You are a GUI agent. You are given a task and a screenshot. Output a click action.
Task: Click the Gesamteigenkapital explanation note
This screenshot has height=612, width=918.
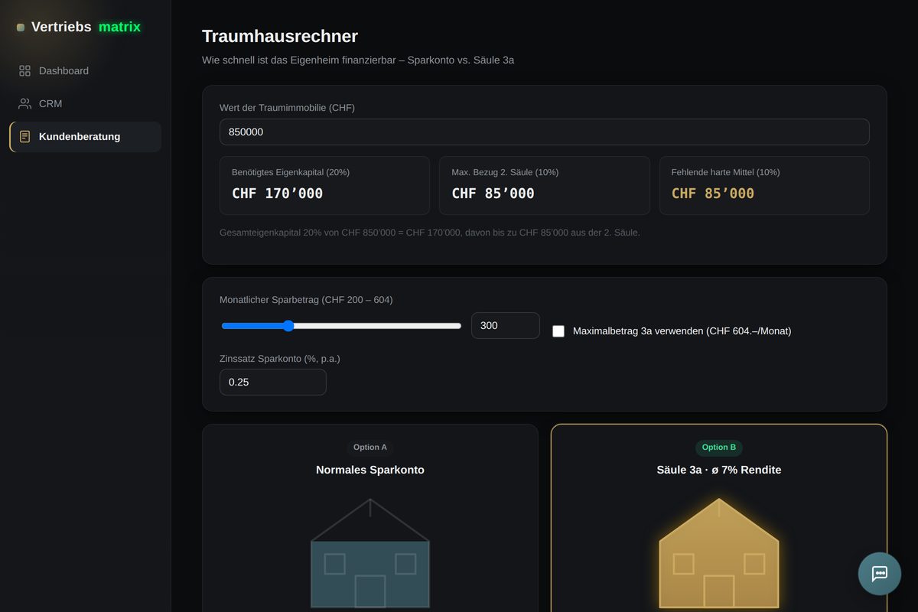(430, 232)
